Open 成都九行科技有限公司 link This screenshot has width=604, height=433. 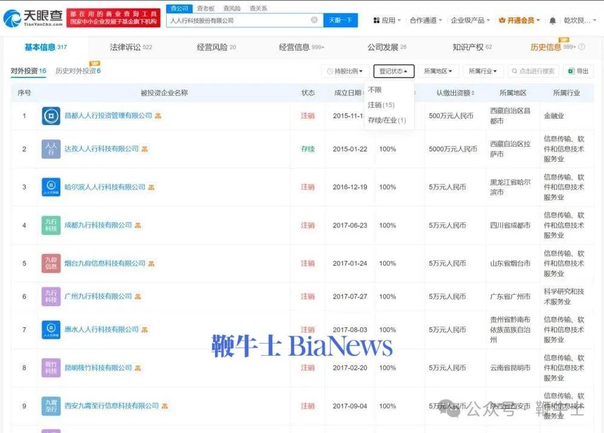click(98, 225)
